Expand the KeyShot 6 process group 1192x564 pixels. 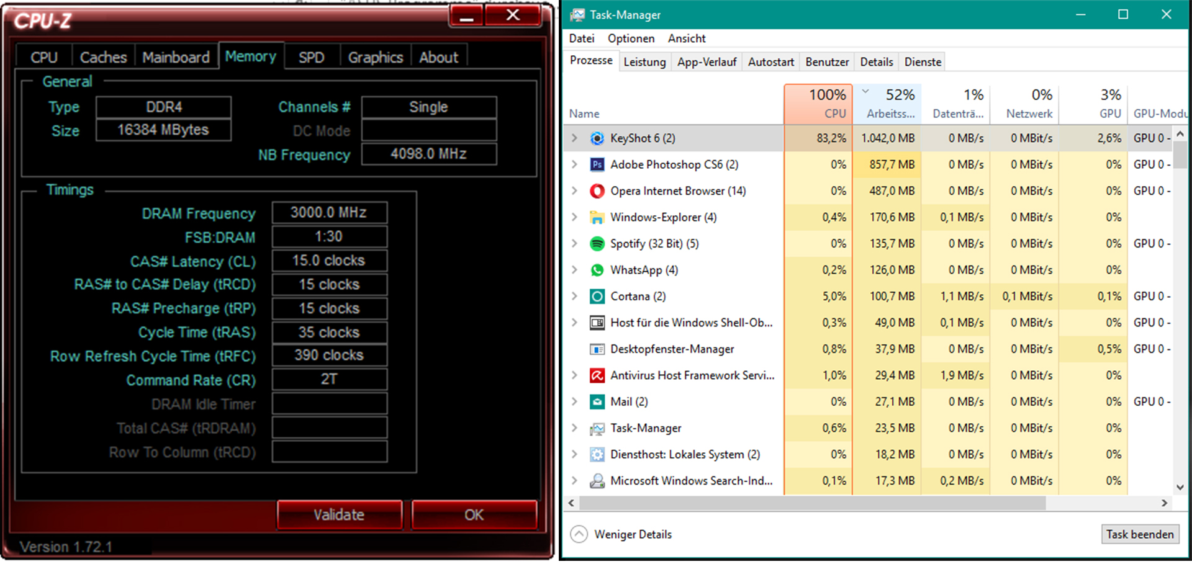click(x=574, y=138)
